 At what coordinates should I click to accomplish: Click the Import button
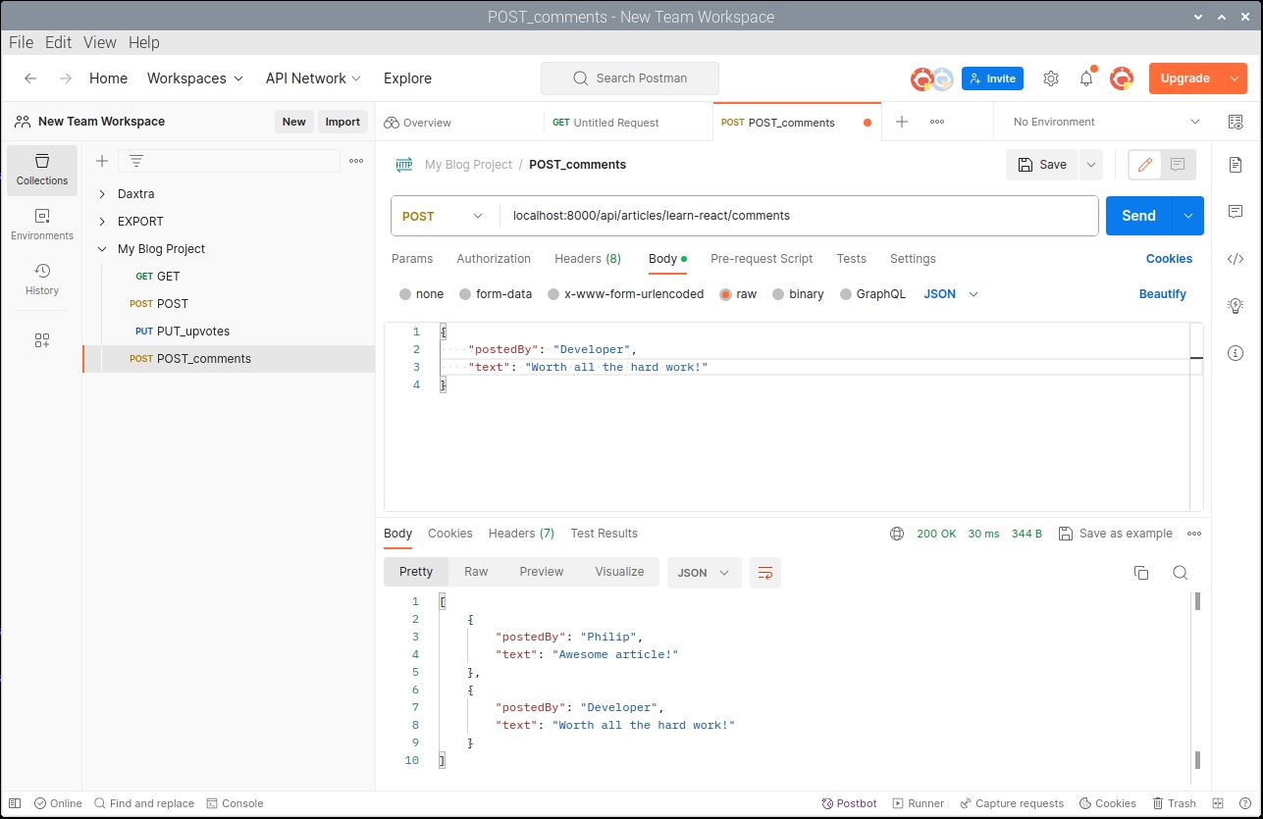tap(342, 122)
